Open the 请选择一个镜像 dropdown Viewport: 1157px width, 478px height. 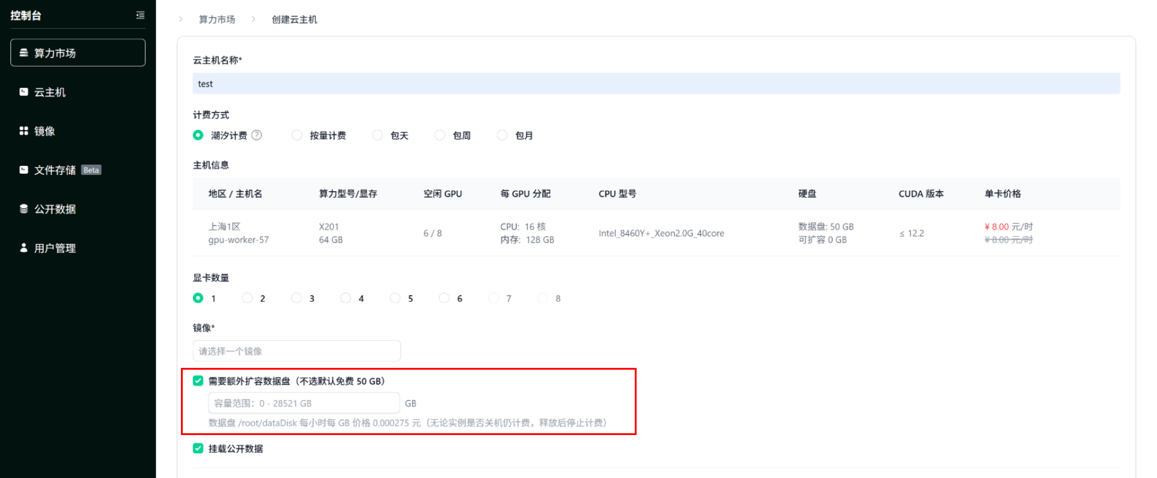[x=297, y=351]
